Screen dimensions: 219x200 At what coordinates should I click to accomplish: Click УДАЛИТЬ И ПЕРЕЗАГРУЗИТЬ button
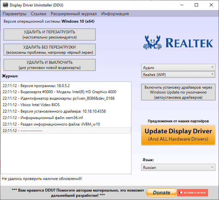[50, 35]
